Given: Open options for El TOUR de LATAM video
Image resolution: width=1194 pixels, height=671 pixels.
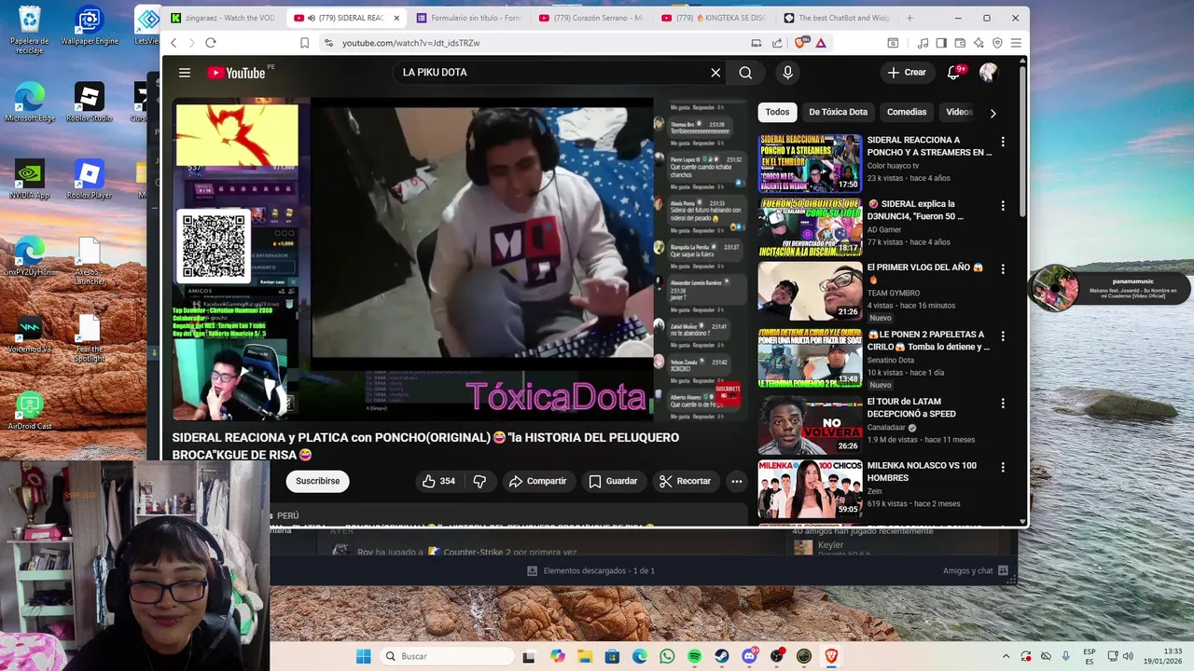Looking at the screenshot, I should point(1003,403).
